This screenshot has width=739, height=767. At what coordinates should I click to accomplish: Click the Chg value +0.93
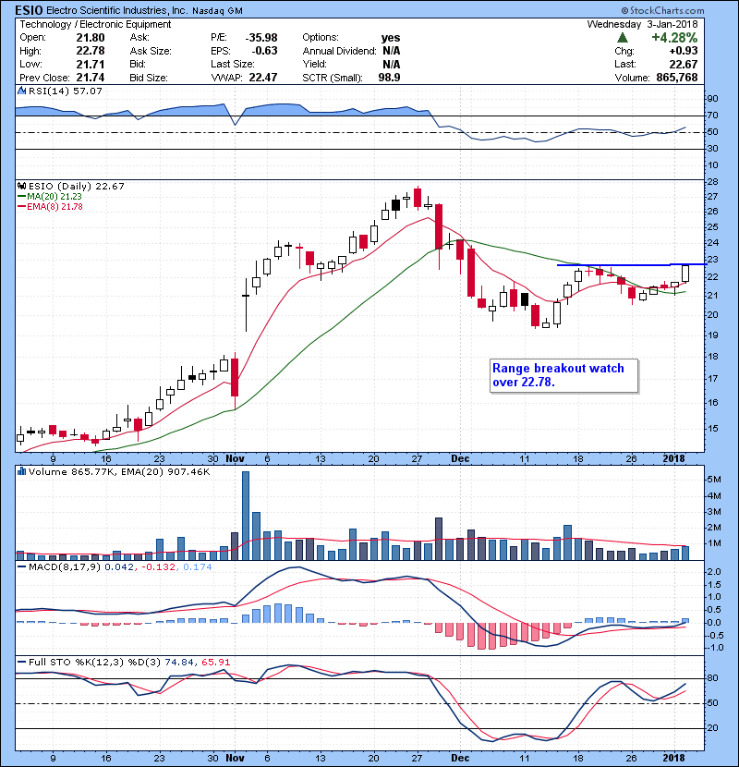coord(684,51)
